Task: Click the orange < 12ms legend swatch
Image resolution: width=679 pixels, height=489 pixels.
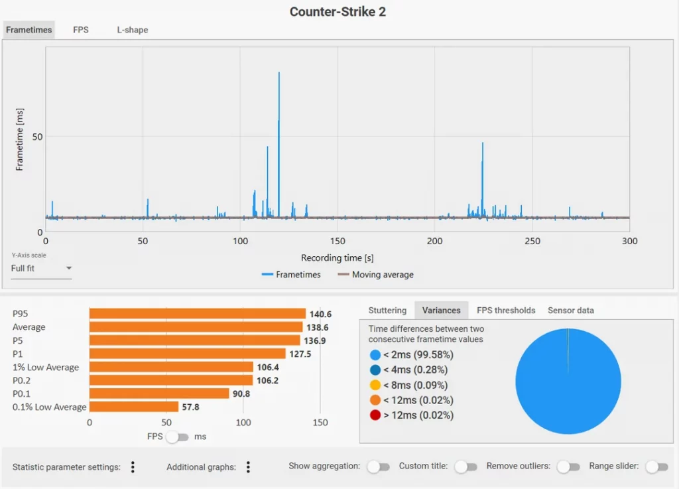Action: pos(375,400)
